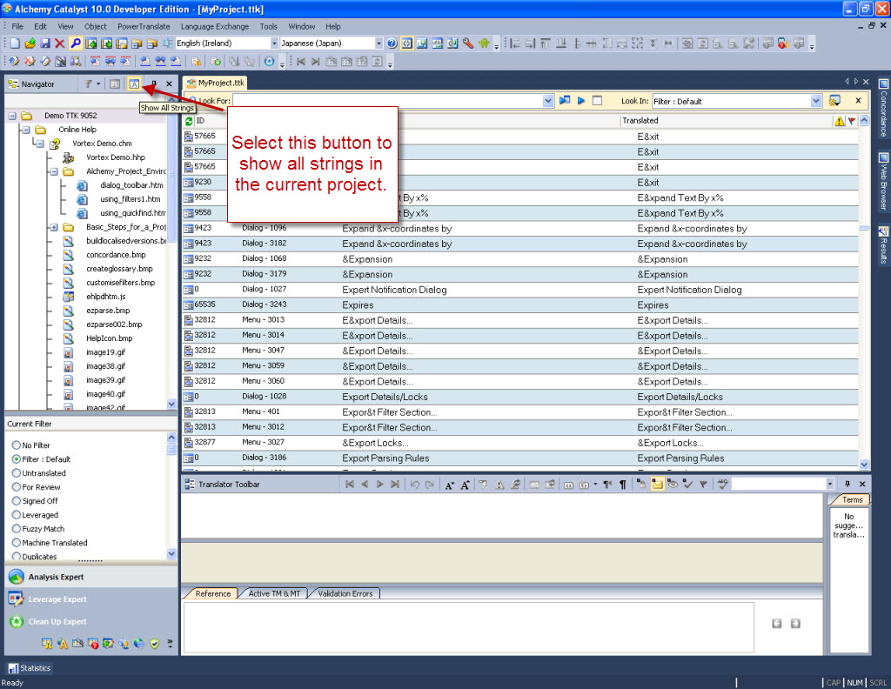
Task: Open the Concordance side panel
Action: point(884,109)
